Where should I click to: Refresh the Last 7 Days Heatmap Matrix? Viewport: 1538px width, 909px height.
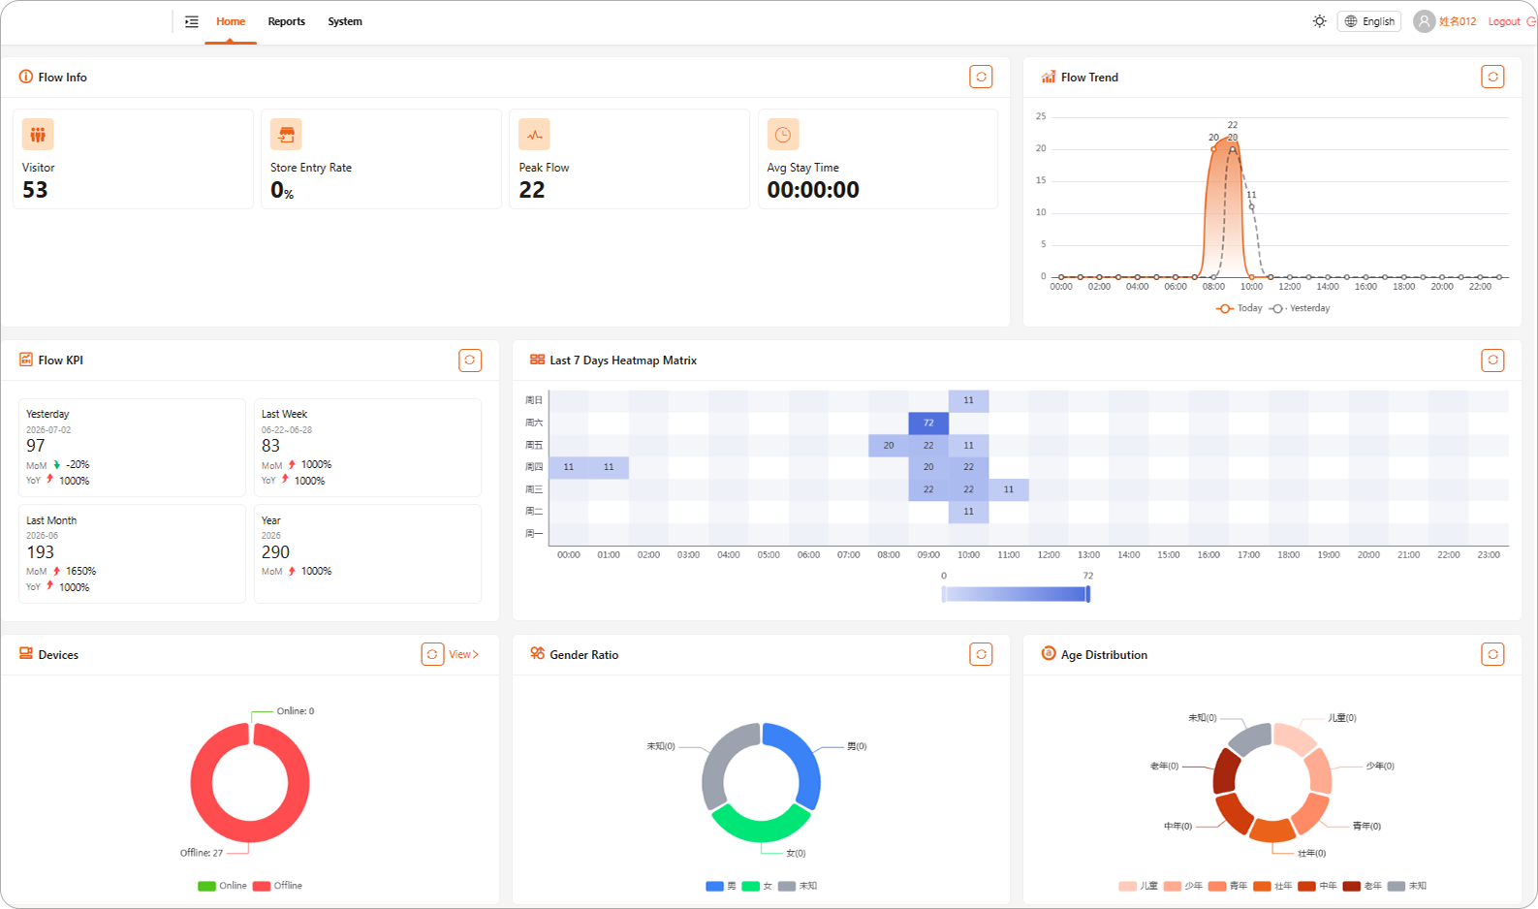click(1492, 360)
